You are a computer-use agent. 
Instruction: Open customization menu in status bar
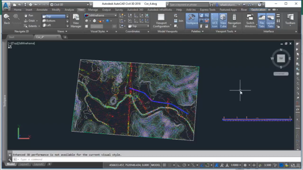(298, 165)
